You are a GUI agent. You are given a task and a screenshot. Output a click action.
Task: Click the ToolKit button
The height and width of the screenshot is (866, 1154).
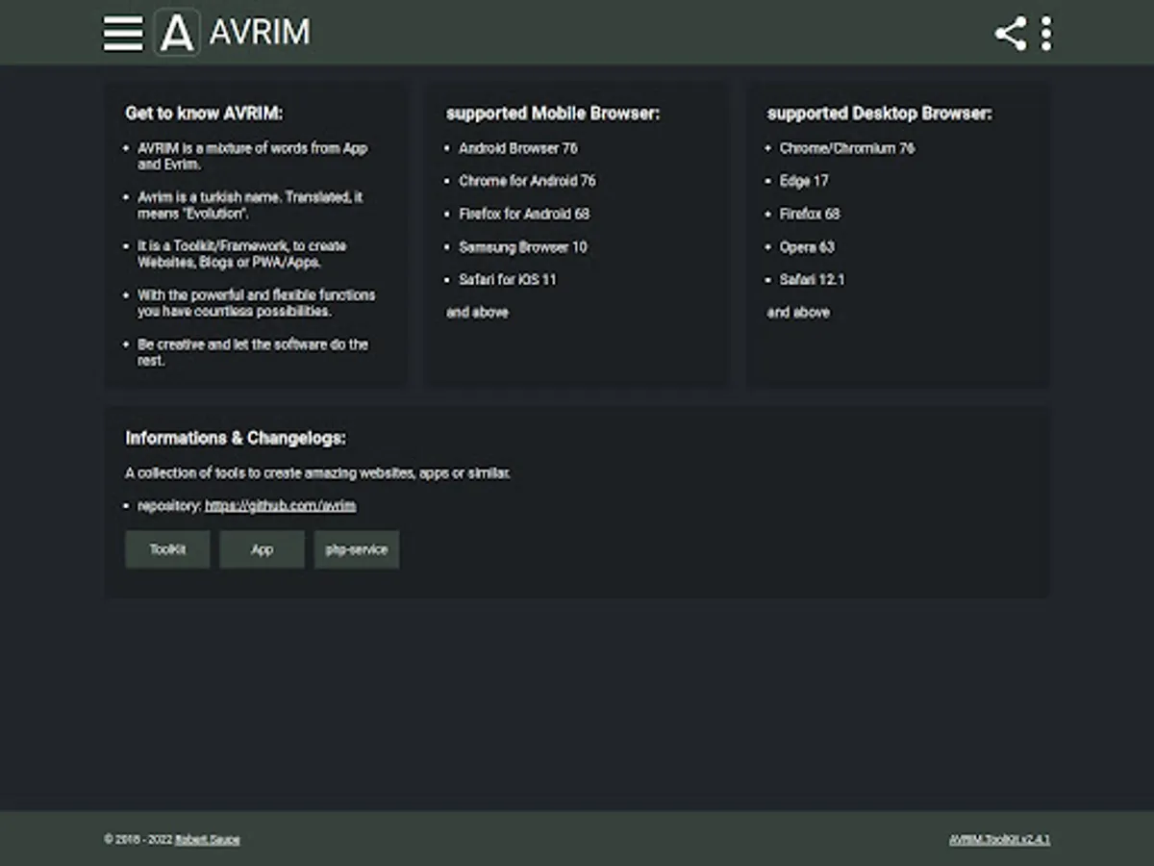[x=167, y=549]
